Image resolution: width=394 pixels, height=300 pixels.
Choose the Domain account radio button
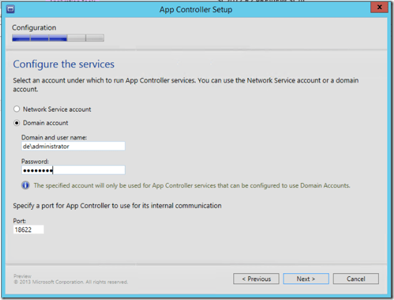pos(17,123)
